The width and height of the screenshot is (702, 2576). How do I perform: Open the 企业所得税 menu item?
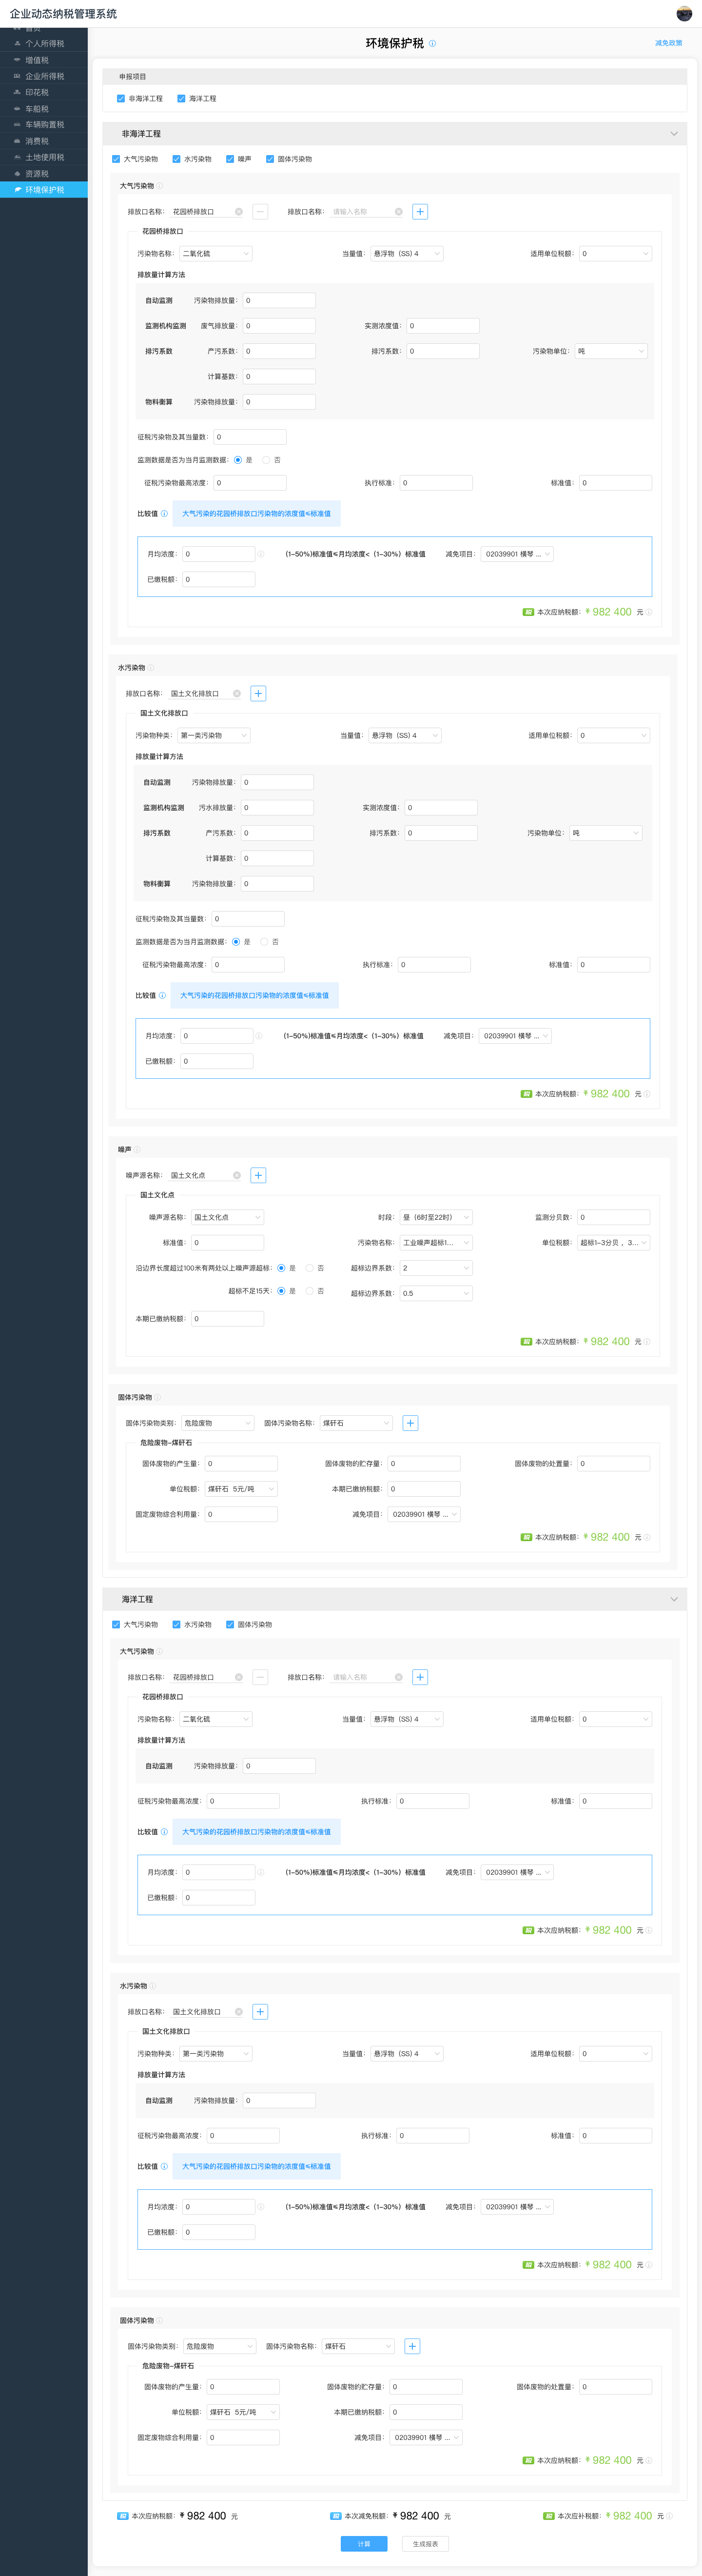[45, 76]
